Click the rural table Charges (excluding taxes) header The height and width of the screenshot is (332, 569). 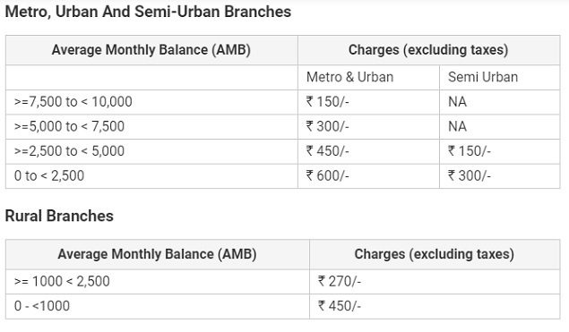tap(435, 254)
